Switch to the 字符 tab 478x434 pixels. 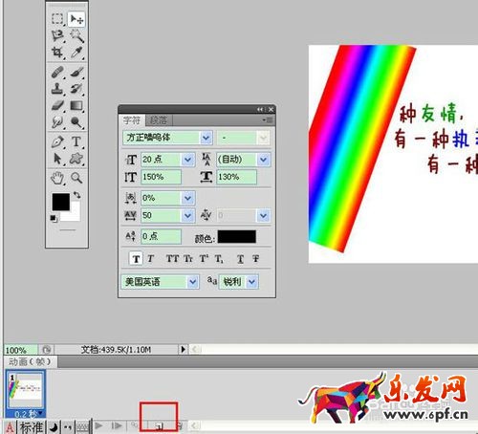[132, 120]
